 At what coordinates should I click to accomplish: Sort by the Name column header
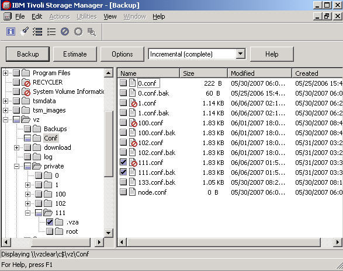point(148,73)
